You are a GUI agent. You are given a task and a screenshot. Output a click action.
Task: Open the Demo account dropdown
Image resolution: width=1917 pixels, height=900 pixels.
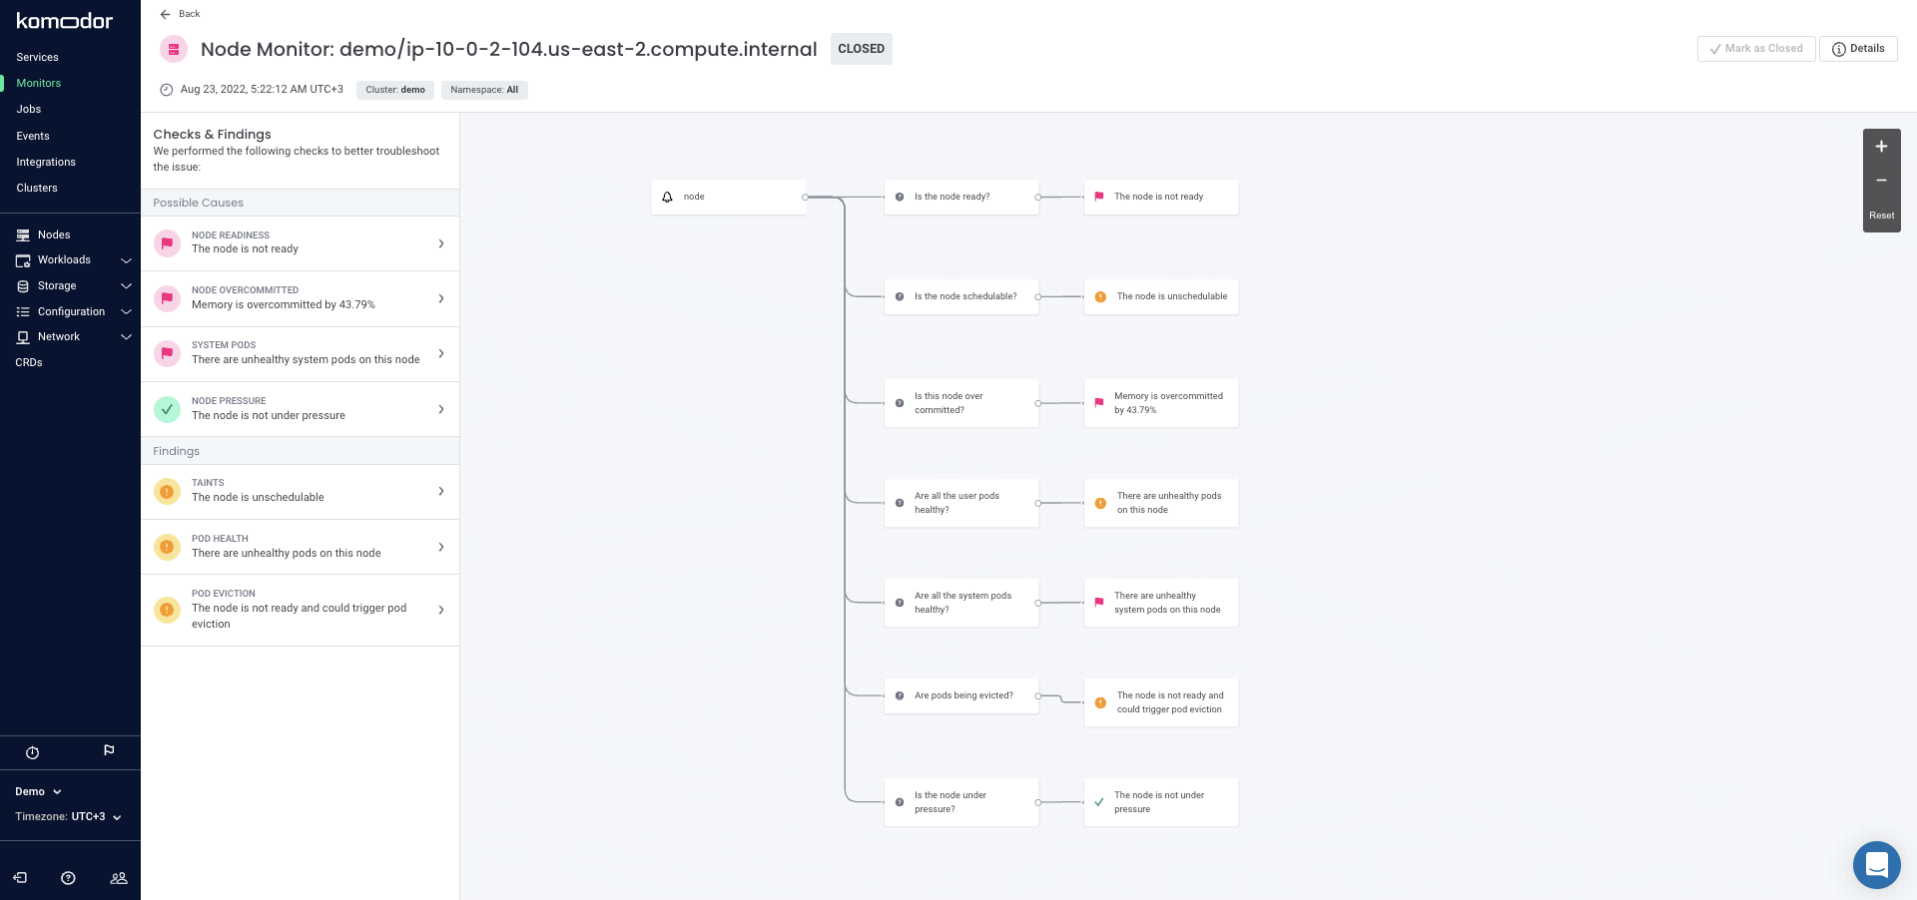pyautogui.click(x=38, y=791)
